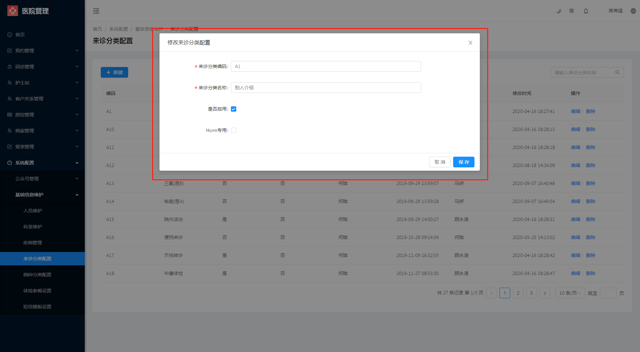This screenshot has height=352, width=640.
Task: Click the search magnifier icon
Action: tap(618, 72)
